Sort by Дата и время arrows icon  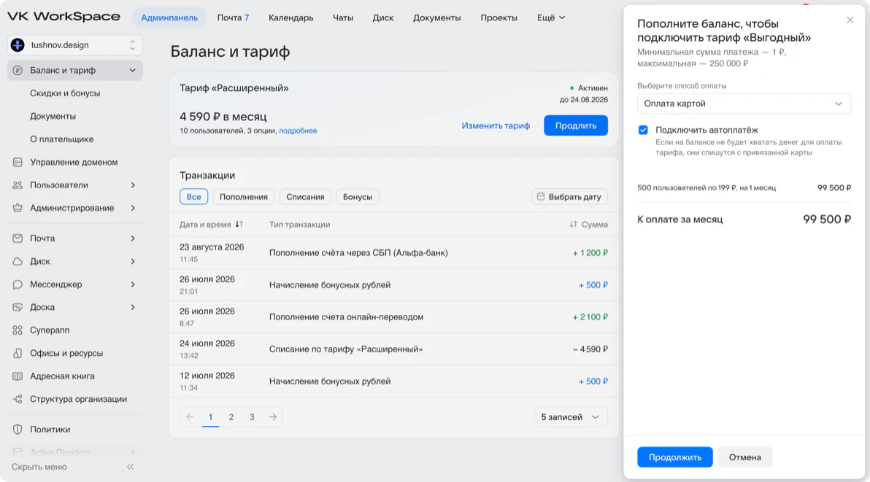239,225
